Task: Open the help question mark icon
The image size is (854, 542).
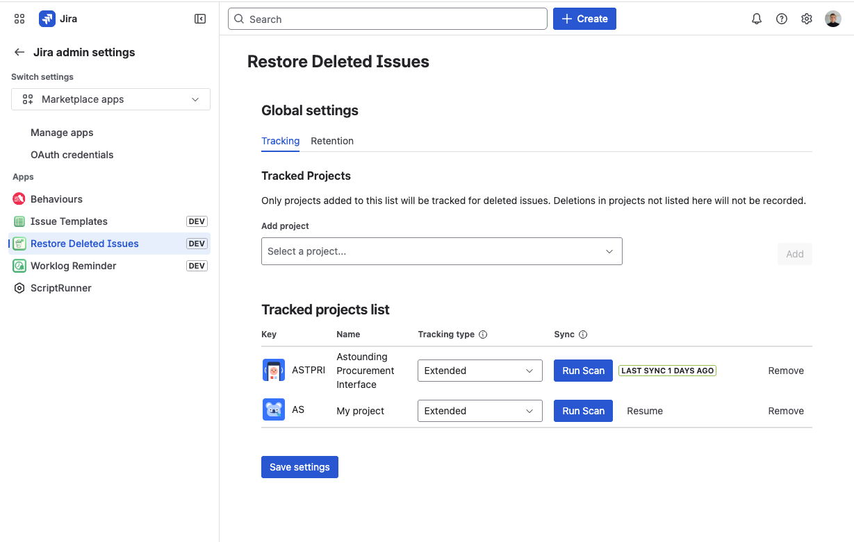Action: [x=782, y=19]
